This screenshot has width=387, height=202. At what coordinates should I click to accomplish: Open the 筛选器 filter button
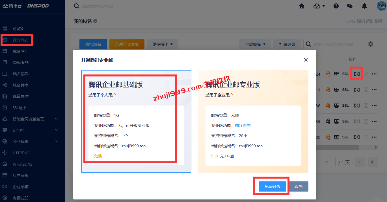pos(287,44)
